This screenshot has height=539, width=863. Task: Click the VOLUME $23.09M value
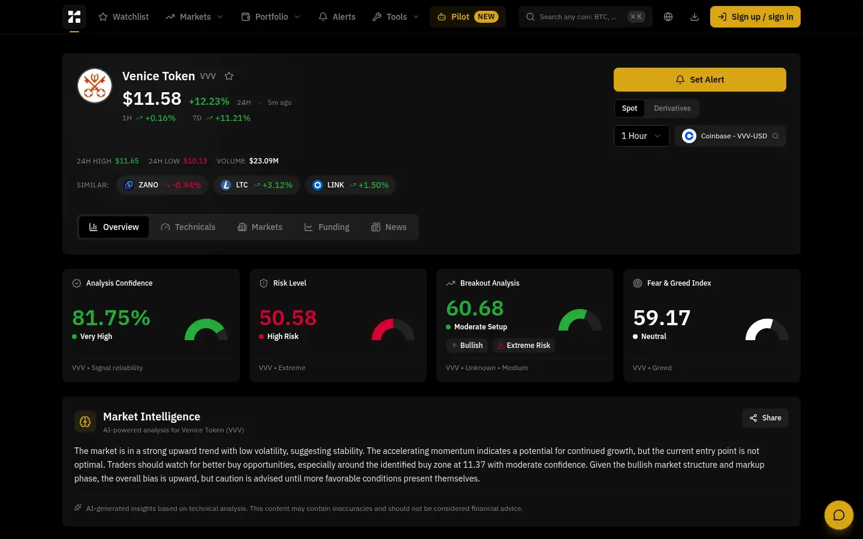[x=264, y=161]
